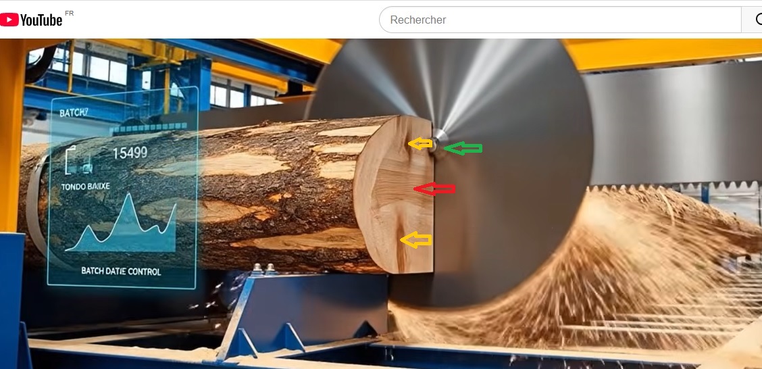Click the search magnifier button
Image resolution: width=762 pixels, height=369 pixels.
[756, 20]
